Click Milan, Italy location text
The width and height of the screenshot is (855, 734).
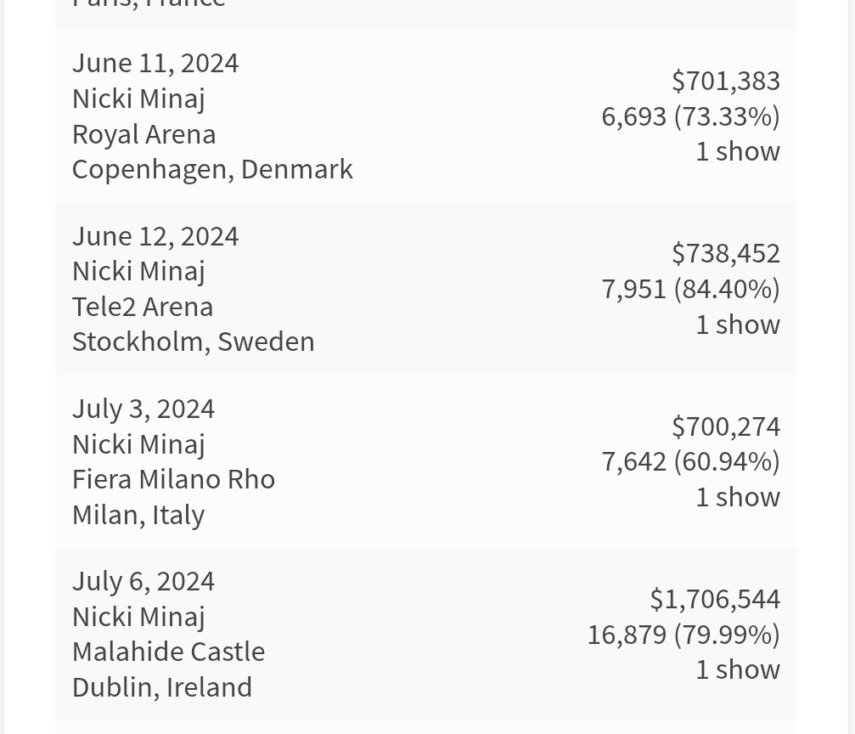[138, 515]
